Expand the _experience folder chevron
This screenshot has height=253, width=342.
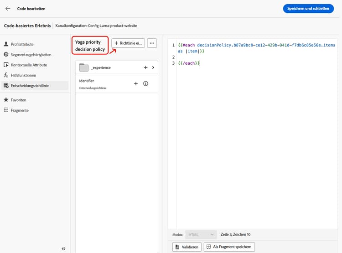tap(153, 67)
